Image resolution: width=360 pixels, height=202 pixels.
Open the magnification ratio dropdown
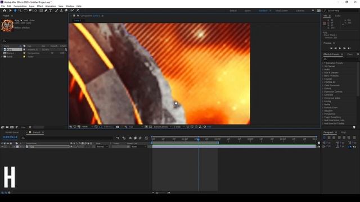(88, 127)
